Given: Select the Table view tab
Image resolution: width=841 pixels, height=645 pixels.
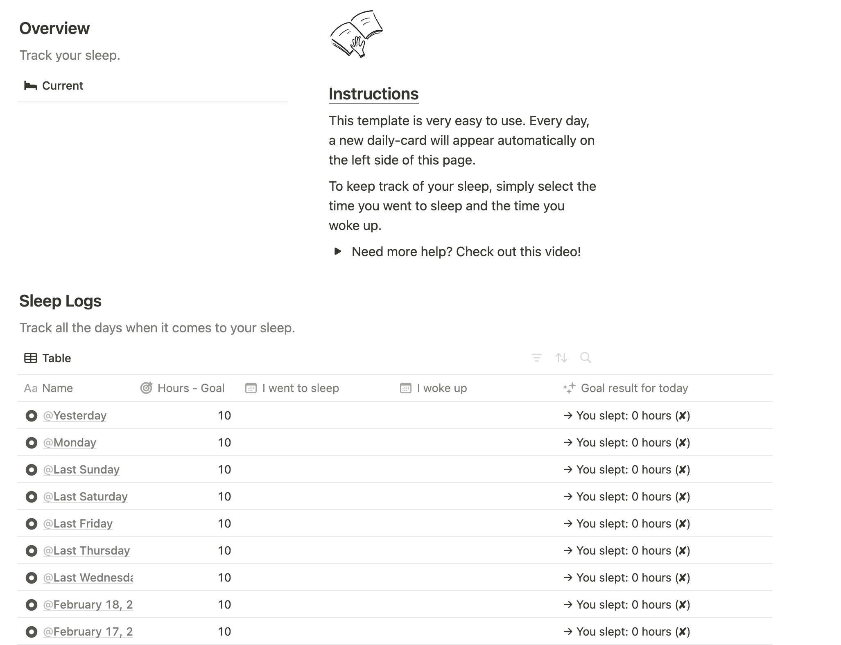Looking at the screenshot, I should pos(48,358).
